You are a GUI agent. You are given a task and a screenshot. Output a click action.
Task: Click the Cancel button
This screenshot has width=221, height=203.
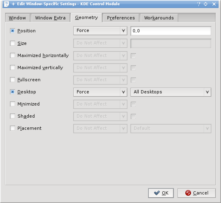[197, 193]
